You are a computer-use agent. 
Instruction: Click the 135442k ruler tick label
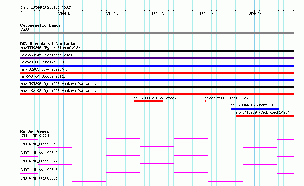pos(111,14)
